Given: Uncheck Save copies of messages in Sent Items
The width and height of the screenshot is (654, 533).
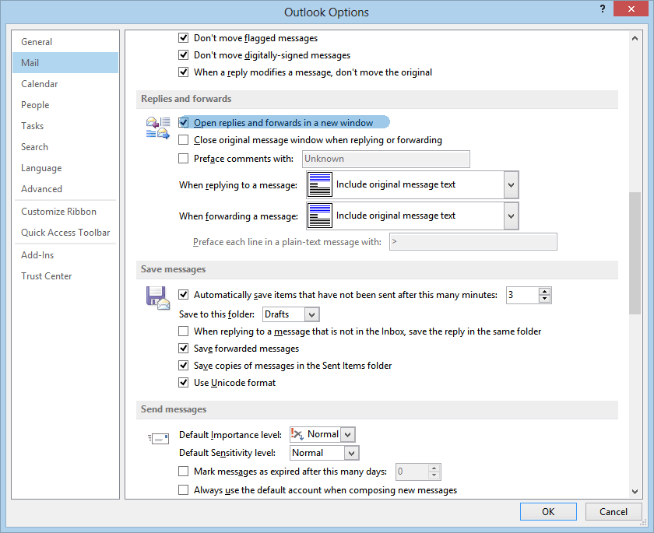Looking at the screenshot, I should pos(183,365).
